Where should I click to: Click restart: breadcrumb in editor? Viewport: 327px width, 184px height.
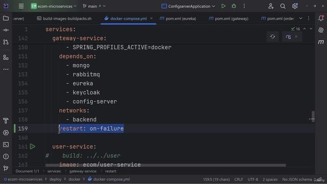pos(111,171)
